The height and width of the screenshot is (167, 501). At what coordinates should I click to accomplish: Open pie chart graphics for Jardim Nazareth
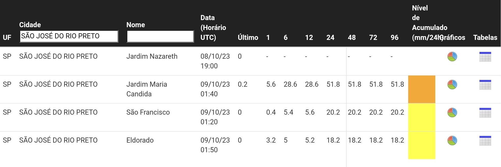pos(452,57)
